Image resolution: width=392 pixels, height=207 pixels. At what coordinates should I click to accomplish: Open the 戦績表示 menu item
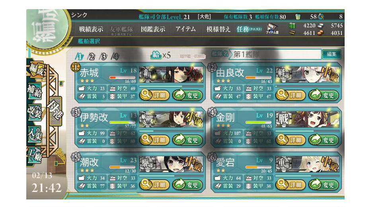point(91,29)
